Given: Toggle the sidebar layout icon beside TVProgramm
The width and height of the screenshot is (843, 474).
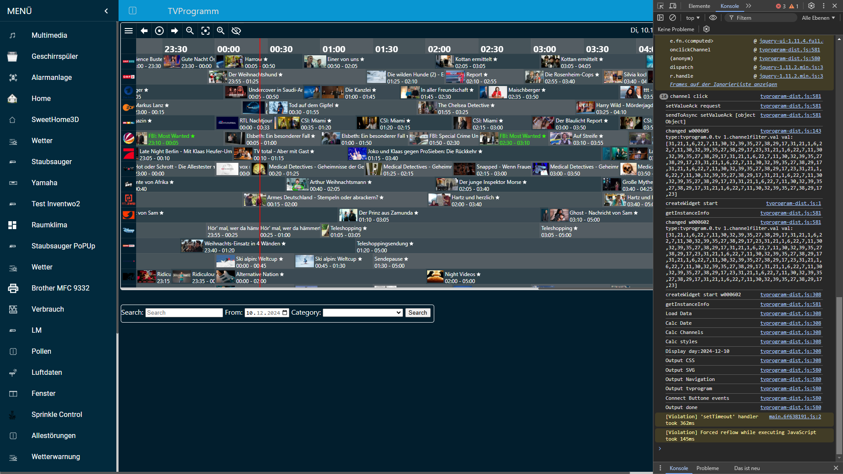Looking at the screenshot, I should (x=133, y=11).
